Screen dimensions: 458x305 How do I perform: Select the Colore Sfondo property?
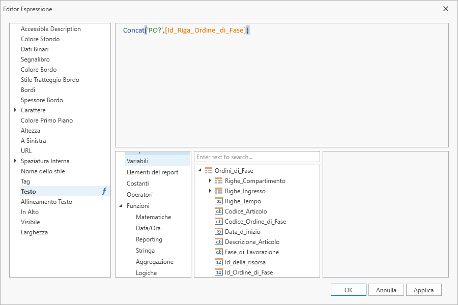point(40,39)
